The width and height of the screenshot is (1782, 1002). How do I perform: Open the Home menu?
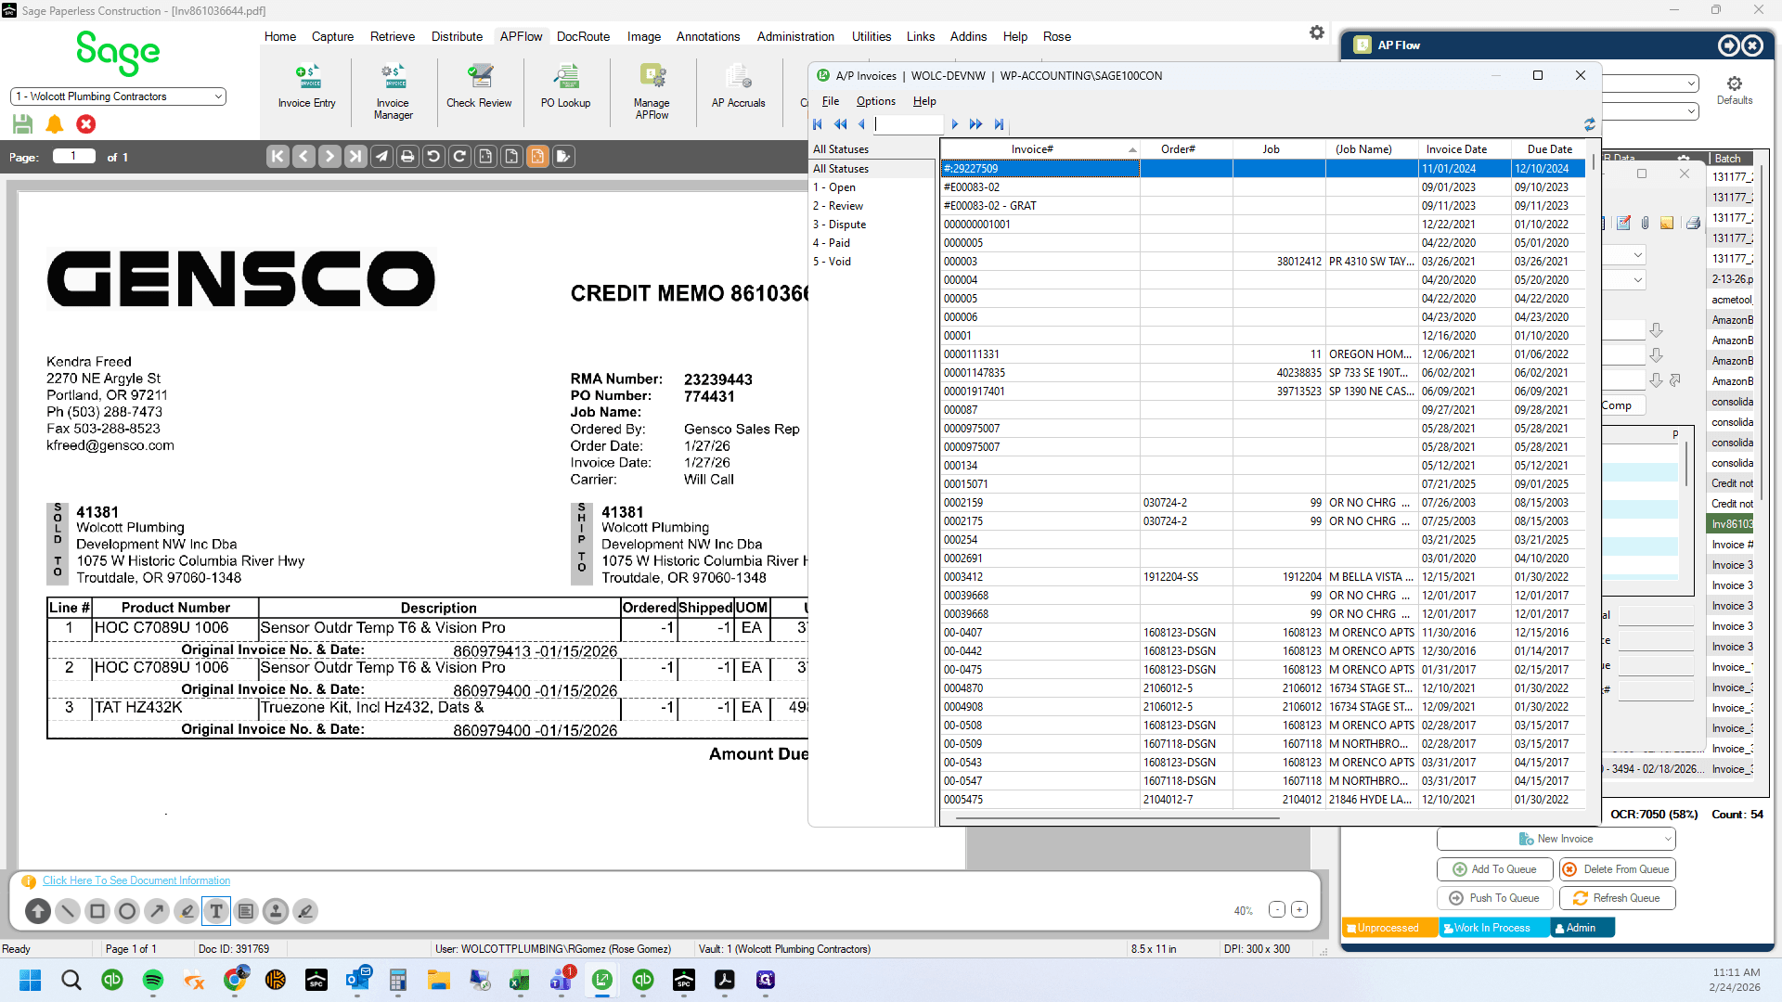(x=280, y=36)
